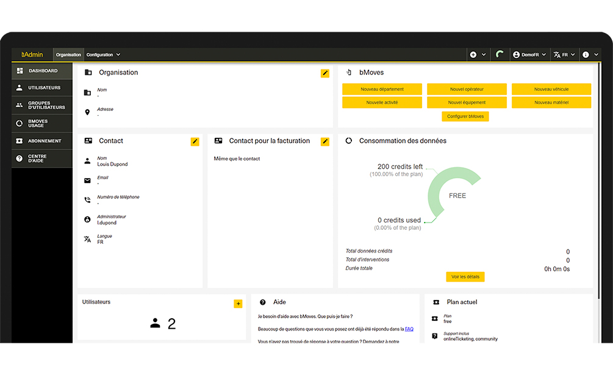
Task: Open Abonnement in sidebar
Action: pyautogui.click(x=42, y=141)
